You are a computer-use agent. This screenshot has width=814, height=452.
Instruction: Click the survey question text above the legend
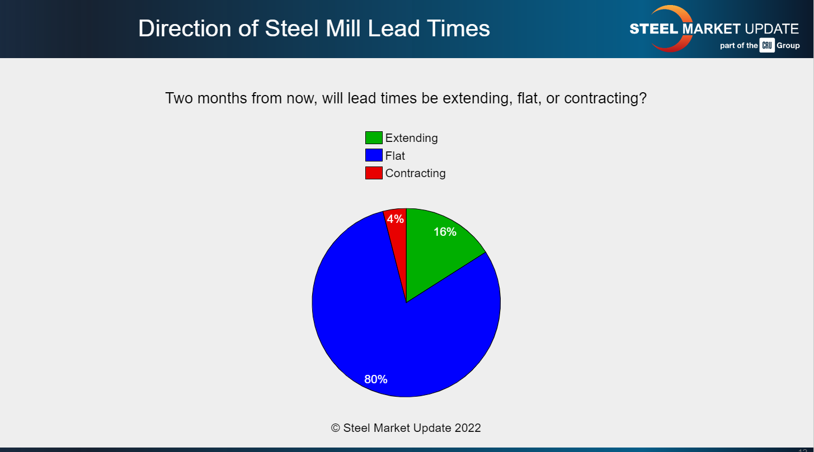[x=406, y=98]
